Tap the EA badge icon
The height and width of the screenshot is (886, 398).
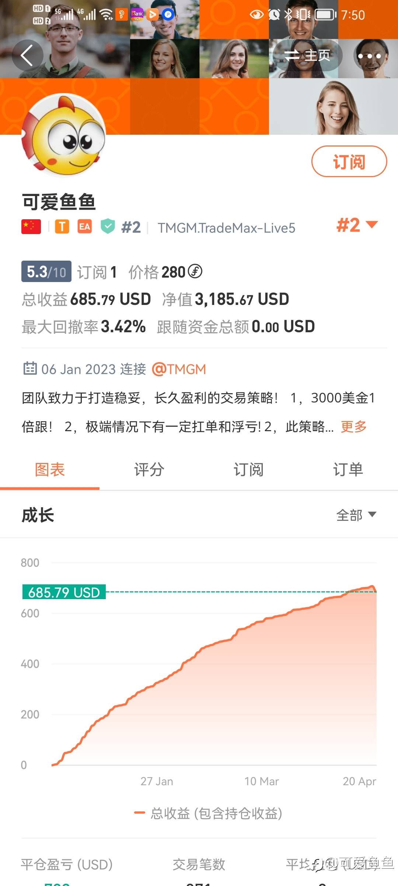coord(84,227)
